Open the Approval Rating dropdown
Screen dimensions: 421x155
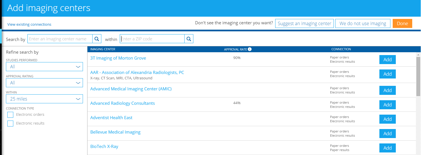pyautogui.click(x=44, y=83)
